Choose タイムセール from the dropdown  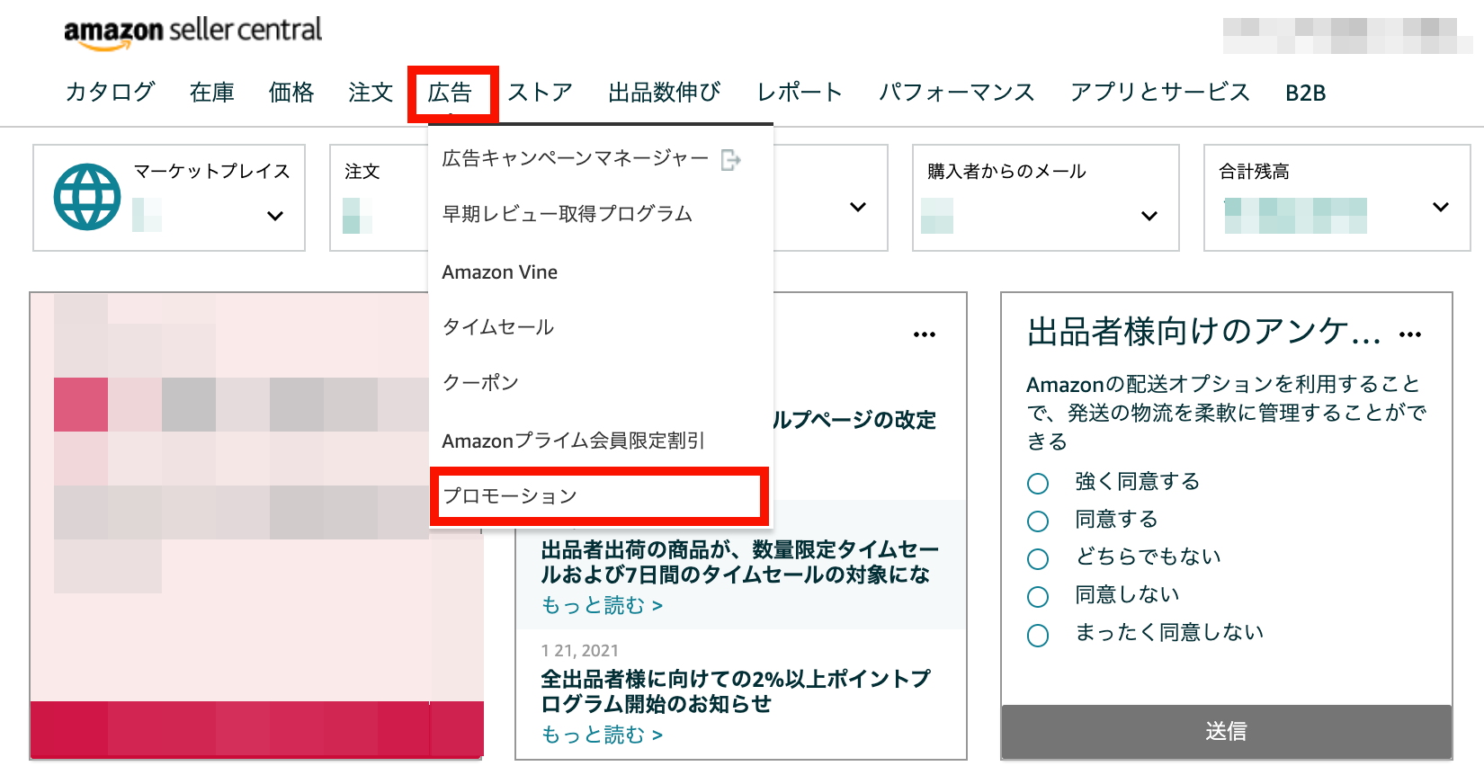coord(498,327)
